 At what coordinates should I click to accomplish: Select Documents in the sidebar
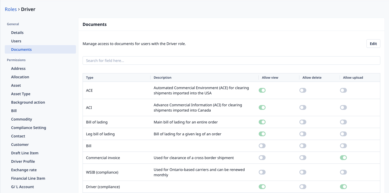pyautogui.click(x=40, y=49)
